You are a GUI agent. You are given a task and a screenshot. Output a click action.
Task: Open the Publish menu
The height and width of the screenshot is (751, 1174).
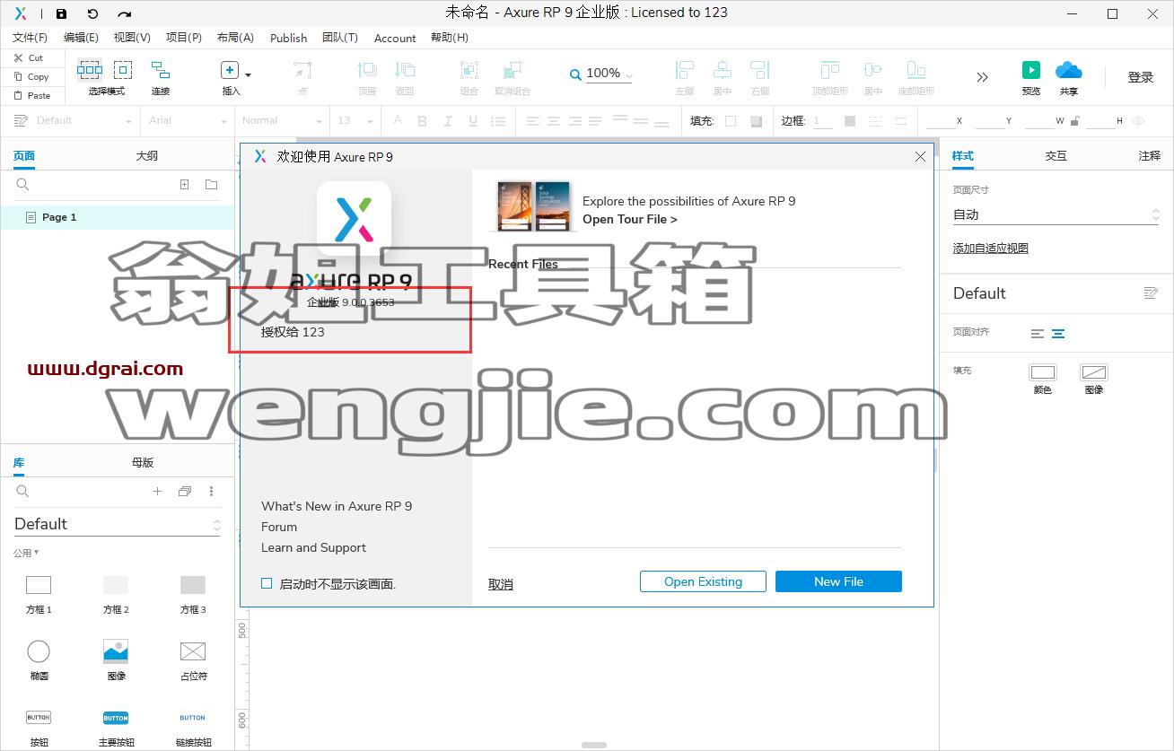coord(288,38)
